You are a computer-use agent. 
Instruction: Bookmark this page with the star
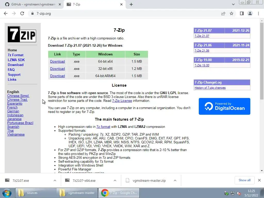point(232,13)
